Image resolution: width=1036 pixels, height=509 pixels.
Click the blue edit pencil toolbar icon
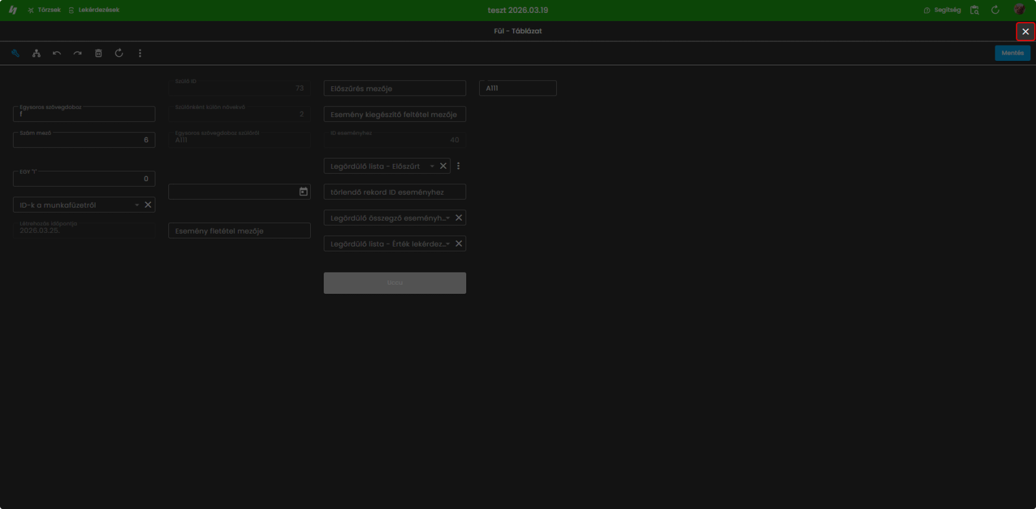(15, 53)
